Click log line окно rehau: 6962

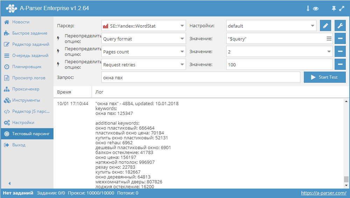tap(114, 143)
